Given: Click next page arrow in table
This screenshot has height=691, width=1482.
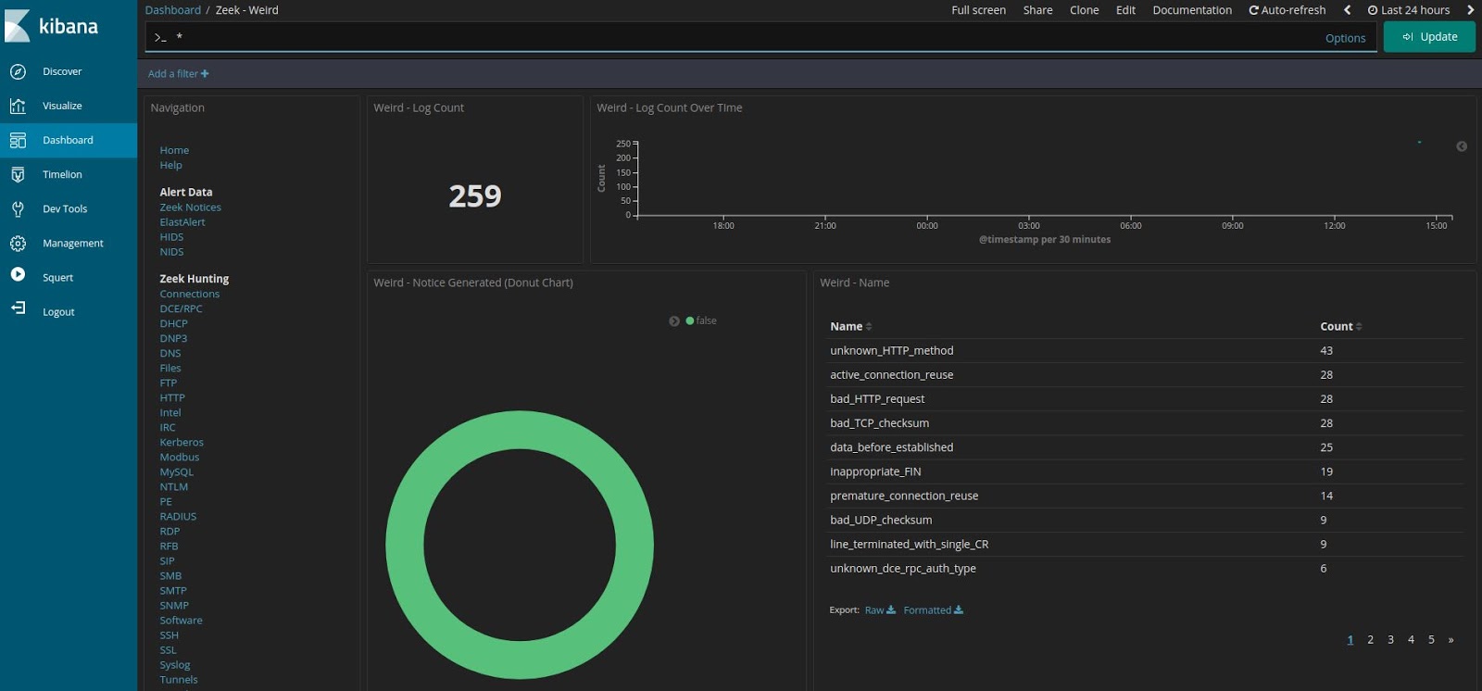Looking at the screenshot, I should tap(1451, 639).
